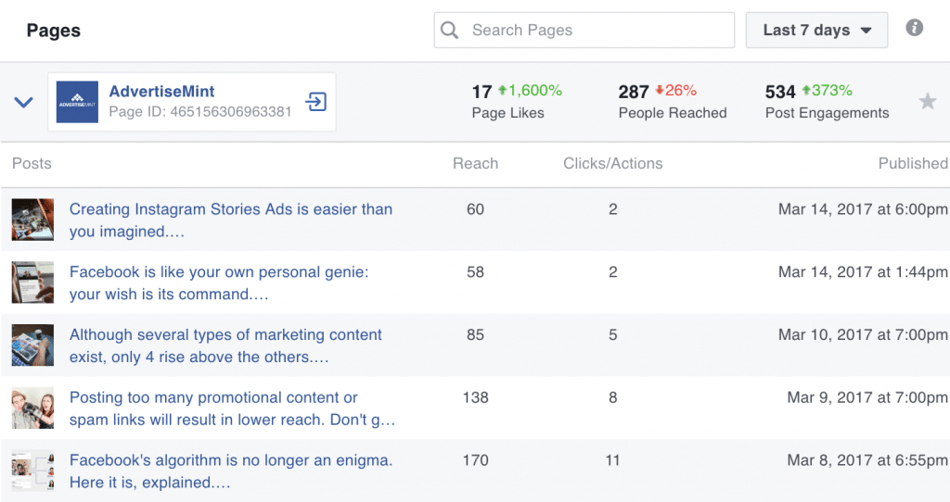Select the Published column header
950x502 pixels.
914,163
